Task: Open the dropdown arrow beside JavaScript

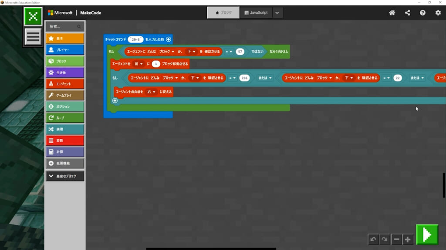Action: pyautogui.click(x=277, y=13)
